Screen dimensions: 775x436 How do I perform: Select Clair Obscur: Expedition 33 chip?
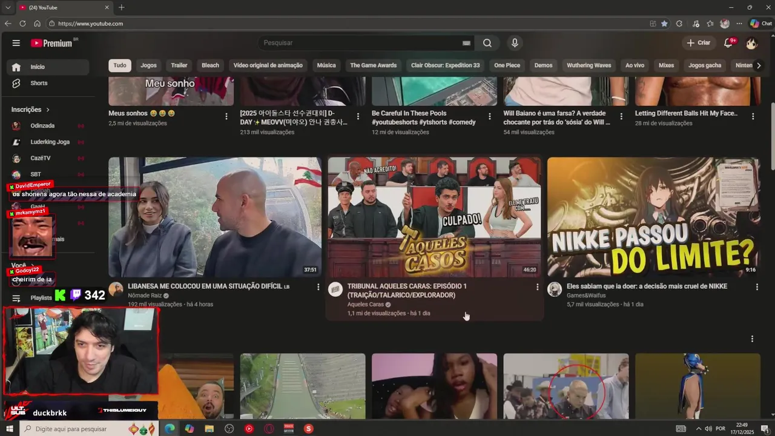coord(445,65)
